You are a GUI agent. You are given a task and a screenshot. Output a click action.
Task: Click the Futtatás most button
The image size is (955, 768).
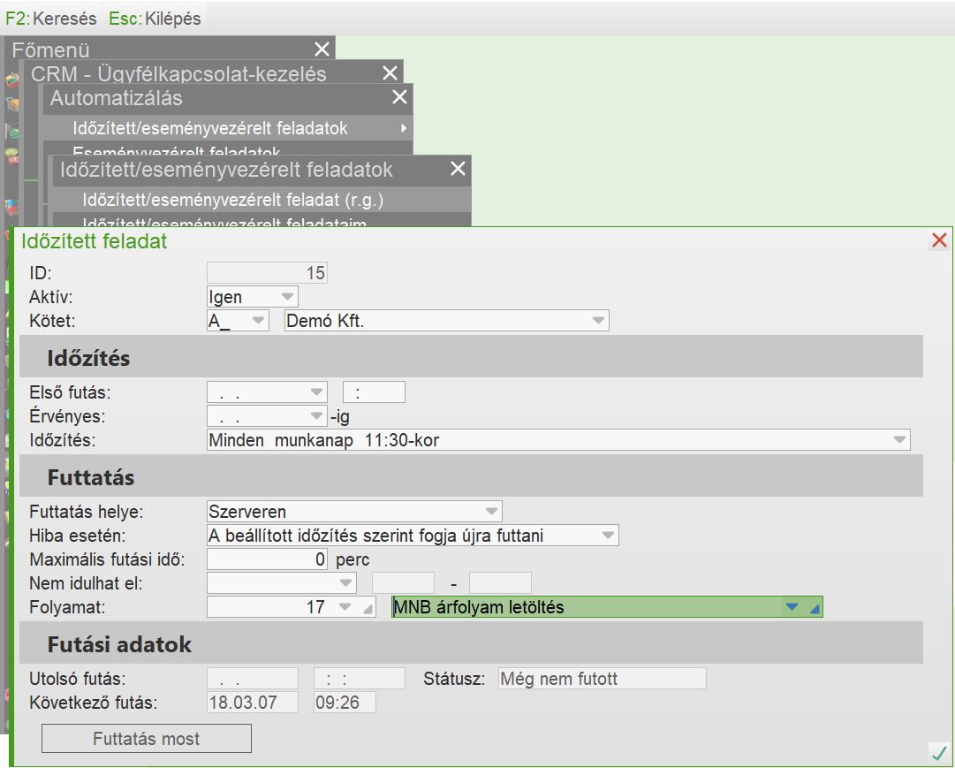(146, 738)
